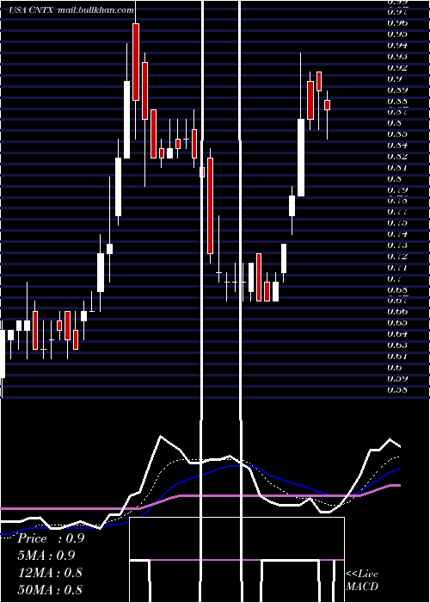Click the 0.64 price axis value
The width and height of the screenshot is (430, 603).
[x=396, y=334]
